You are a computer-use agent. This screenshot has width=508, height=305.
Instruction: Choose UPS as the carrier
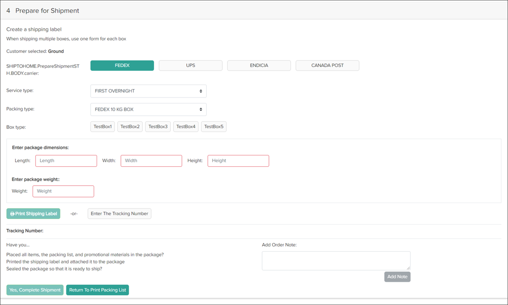tap(190, 65)
